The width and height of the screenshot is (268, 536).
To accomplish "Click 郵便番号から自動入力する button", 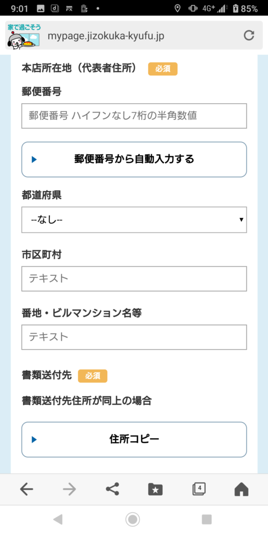I will (134, 159).
